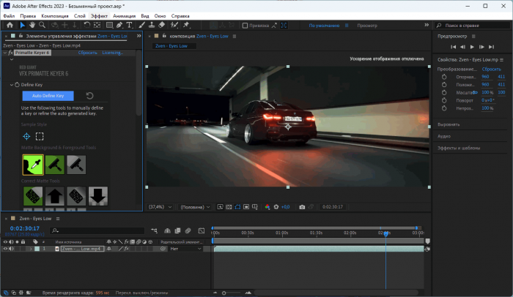Collapse the Define Key section
The width and height of the screenshot is (513, 297).
13,85
